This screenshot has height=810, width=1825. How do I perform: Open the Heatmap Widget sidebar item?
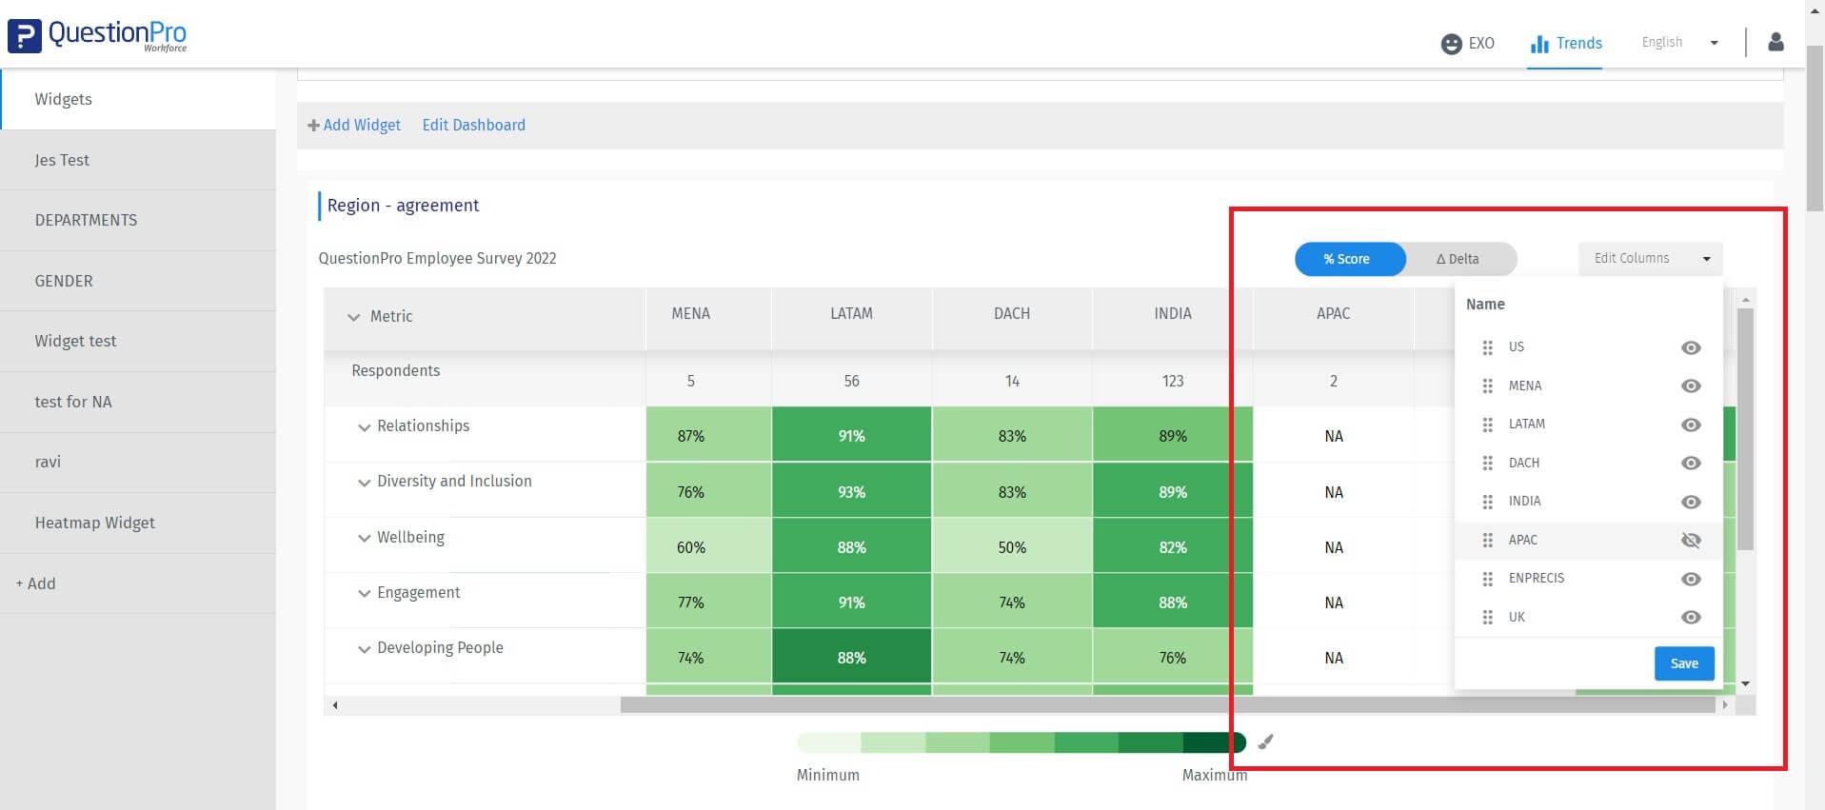pos(95,523)
